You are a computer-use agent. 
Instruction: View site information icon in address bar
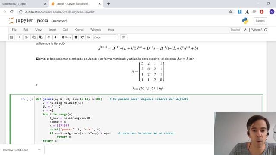point(21,12)
